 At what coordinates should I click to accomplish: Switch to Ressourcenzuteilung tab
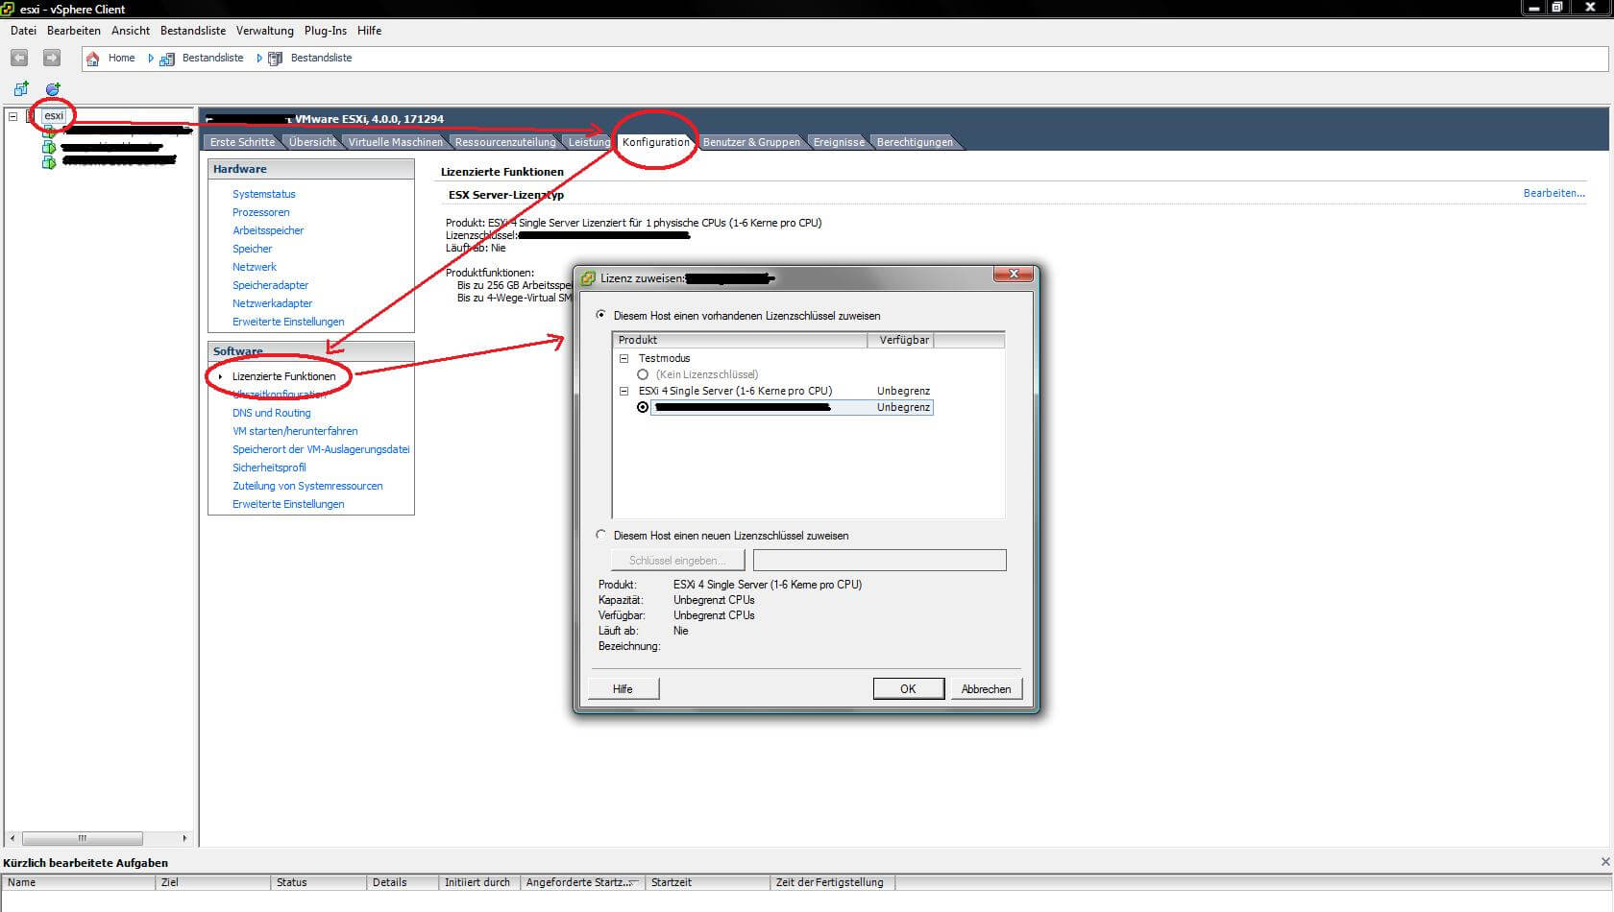click(x=505, y=142)
